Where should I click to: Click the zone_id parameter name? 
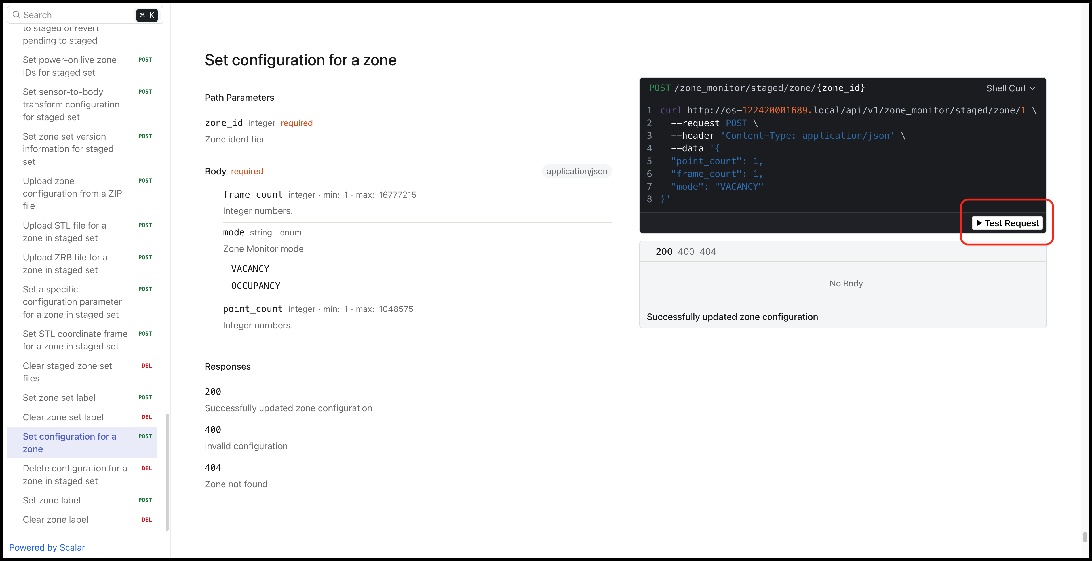pos(224,123)
